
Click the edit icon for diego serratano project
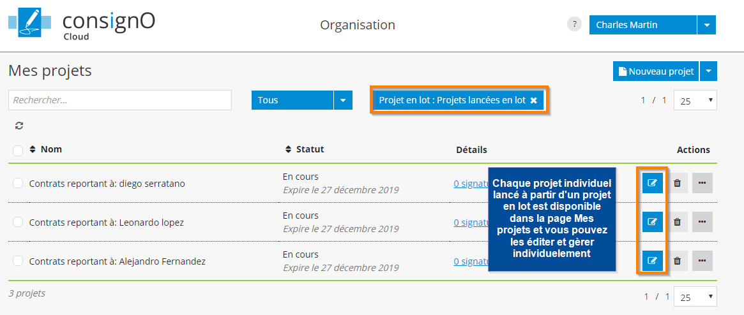652,183
